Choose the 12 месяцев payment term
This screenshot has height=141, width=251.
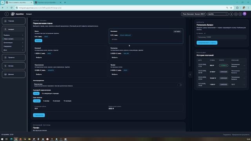pos(67,101)
